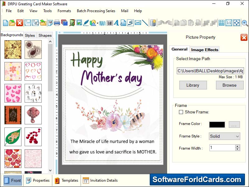Click the Browse button for image path
Viewport: 249px width, 187px height.
coord(230,85)
